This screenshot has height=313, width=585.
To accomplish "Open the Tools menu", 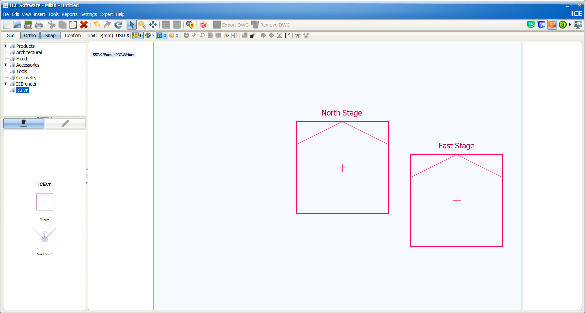I will (53, 14).
